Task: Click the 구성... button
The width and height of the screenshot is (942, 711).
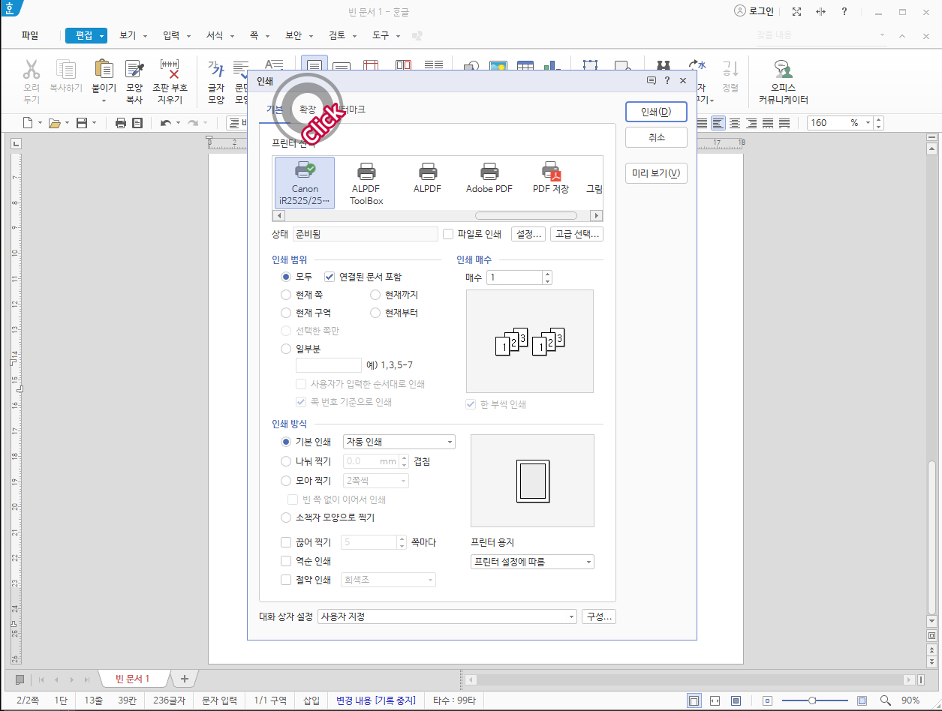Action: [599, 616]
